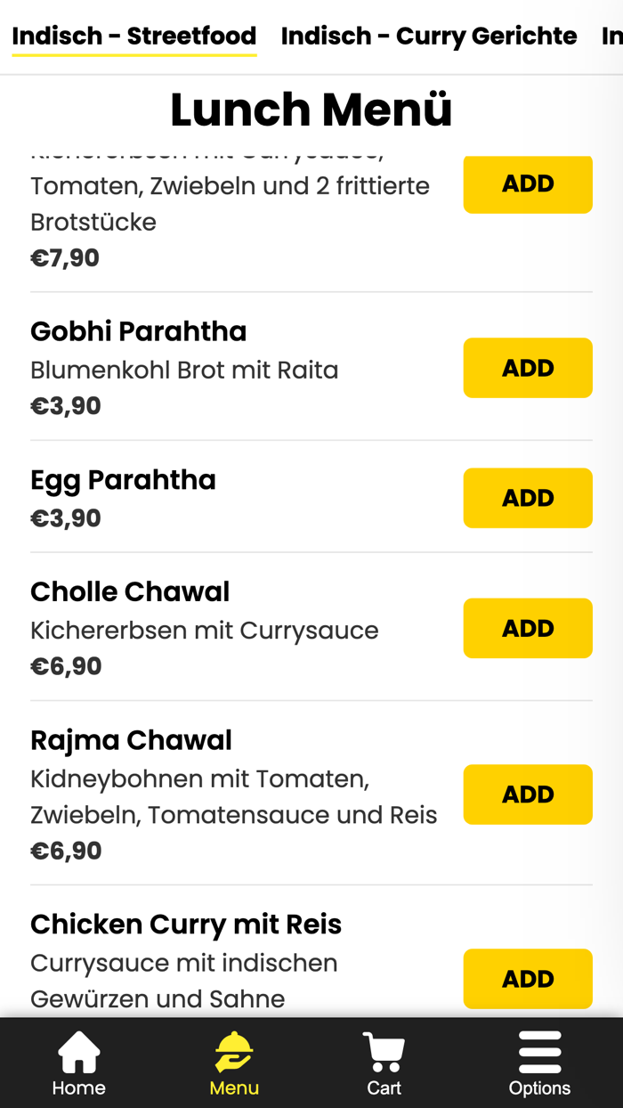Screen dimensions: 623x1108
Task: Add Egg Parahtha to the order
Action: click(x=527, y=498)
